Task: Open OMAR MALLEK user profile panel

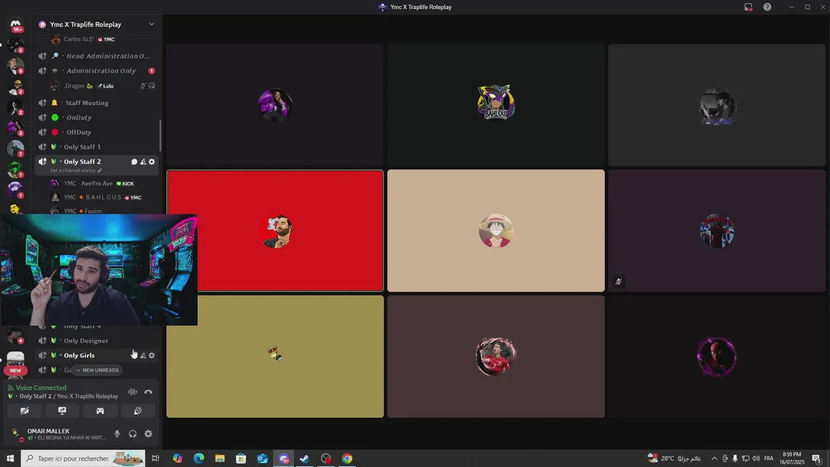Action: (x=57, y=434)
